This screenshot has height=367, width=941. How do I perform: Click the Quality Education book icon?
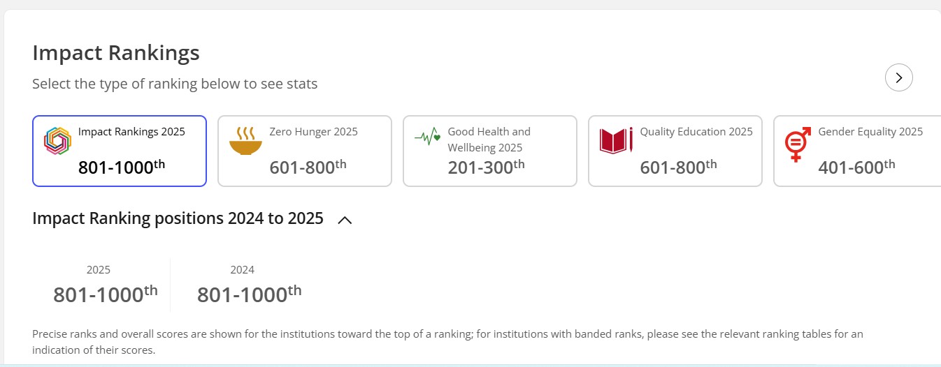tap(616, 140)
